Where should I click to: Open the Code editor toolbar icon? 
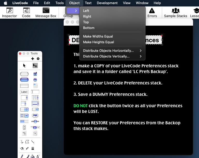point(26,12)
